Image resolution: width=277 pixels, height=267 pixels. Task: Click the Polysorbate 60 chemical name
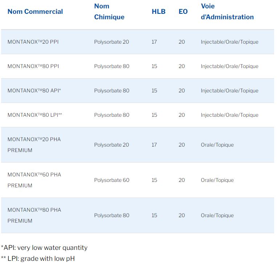111,180
